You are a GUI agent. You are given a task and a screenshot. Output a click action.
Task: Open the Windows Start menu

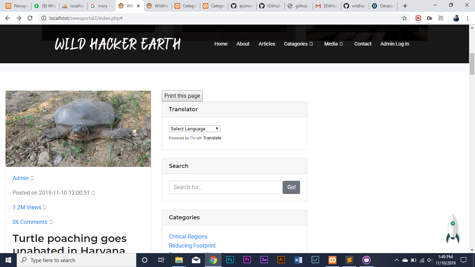click(8, 260)
